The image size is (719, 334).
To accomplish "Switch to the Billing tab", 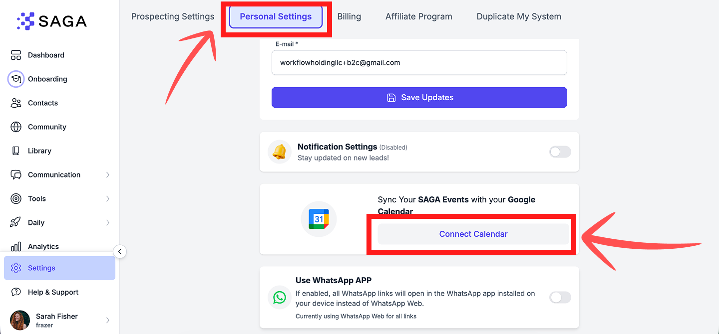I will click(349, 16).
